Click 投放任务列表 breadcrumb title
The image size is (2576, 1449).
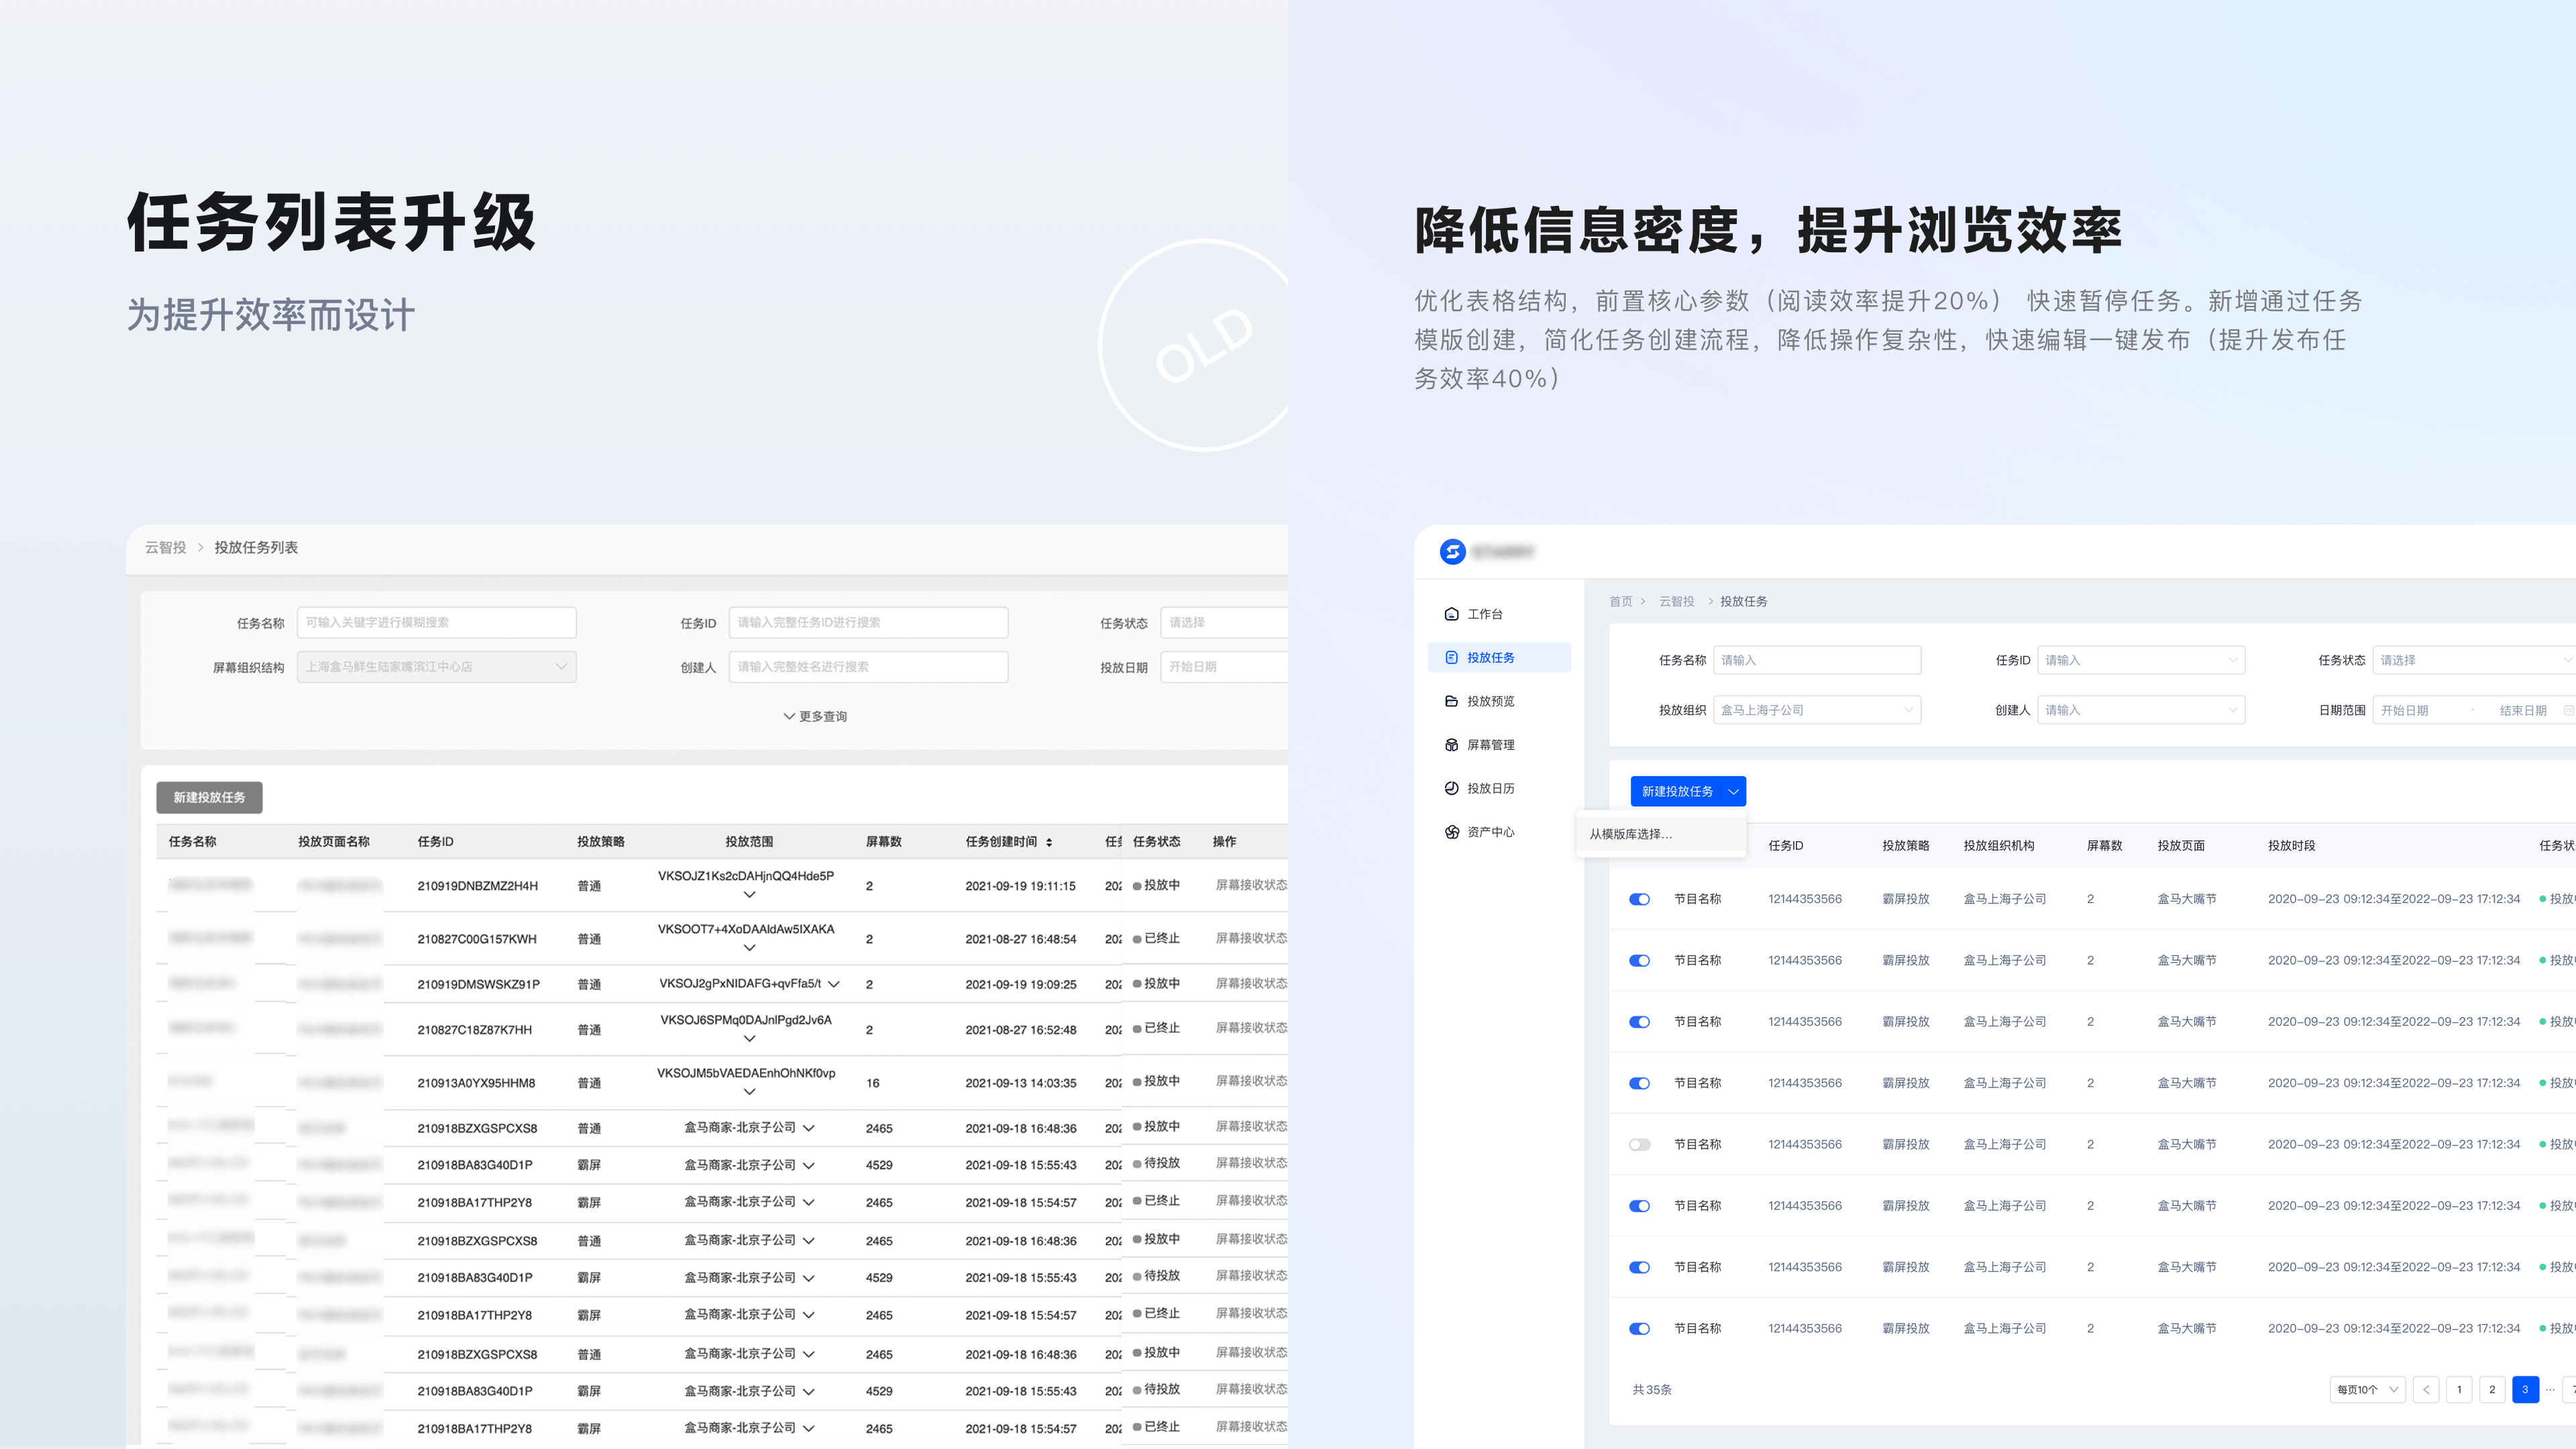(256, 547)
